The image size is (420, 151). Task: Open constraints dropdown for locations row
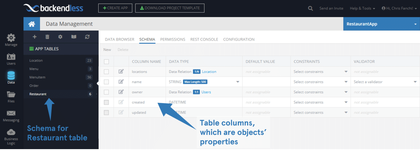click(320, 72)
